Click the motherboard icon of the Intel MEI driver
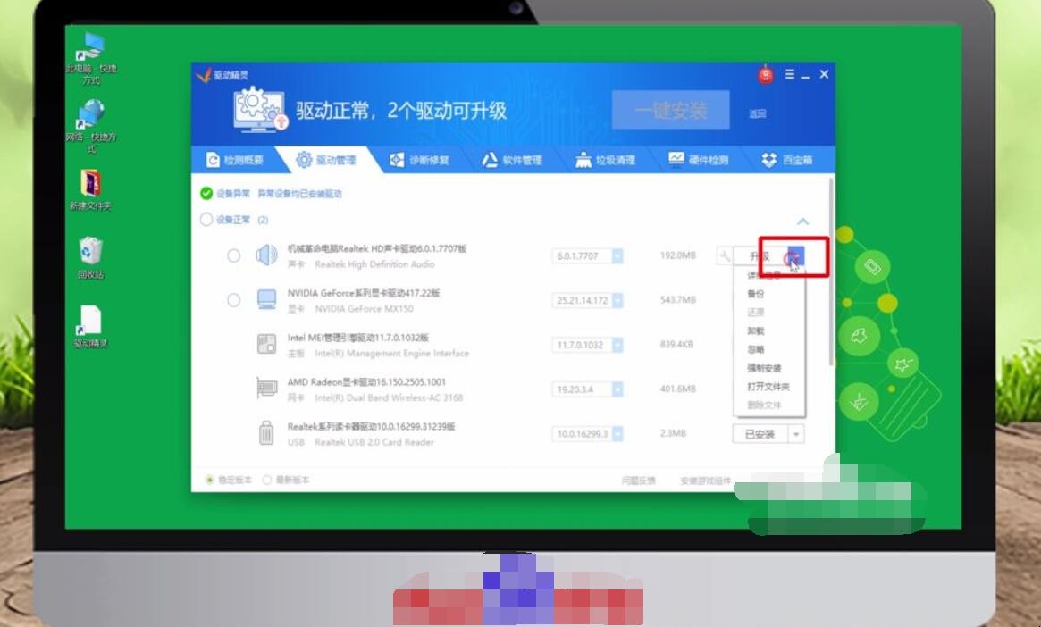The width and height of the screenshot is (1041, 627). click(266, 344)
